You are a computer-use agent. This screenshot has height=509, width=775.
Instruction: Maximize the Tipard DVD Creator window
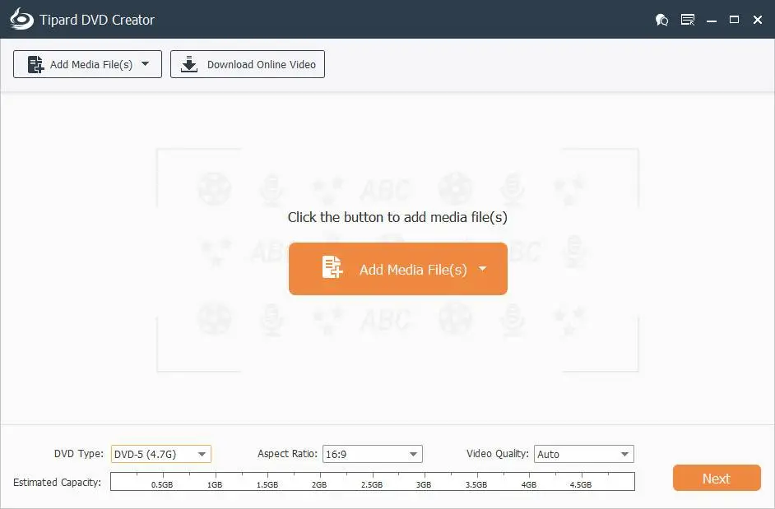[x=735, y=20]
